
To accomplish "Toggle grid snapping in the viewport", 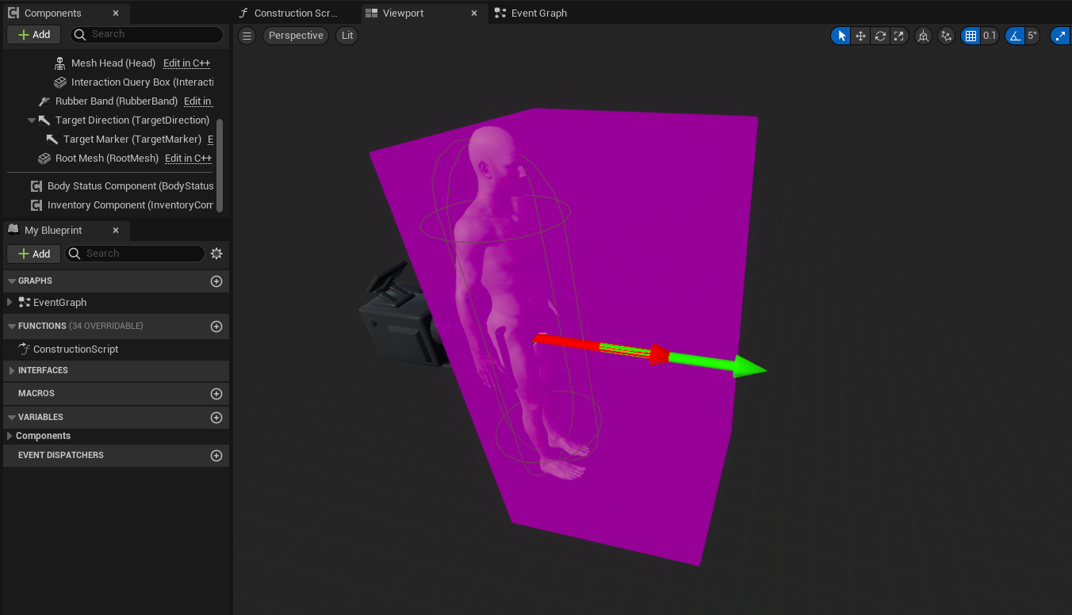I will pyautogui.click(x=971, y=36).
